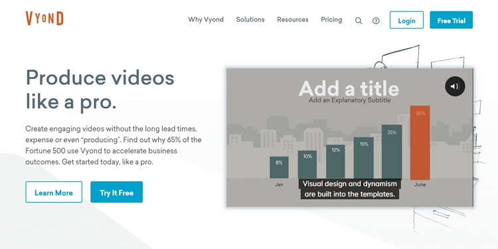Mute the video with speaker icon
Viewport: 498px width, 249px height.
click(455, 86)
